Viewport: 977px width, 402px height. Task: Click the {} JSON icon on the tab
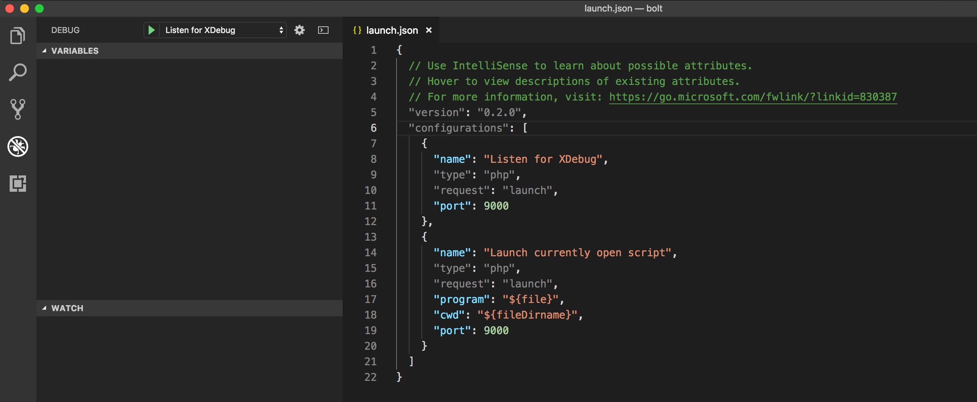pos(357,30)
